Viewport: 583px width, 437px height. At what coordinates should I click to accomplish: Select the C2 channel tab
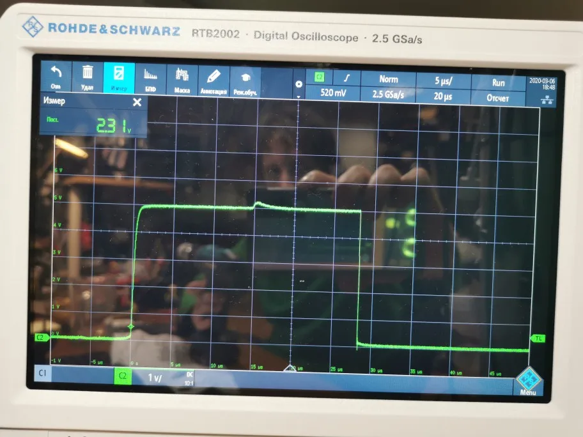[123, 376]
